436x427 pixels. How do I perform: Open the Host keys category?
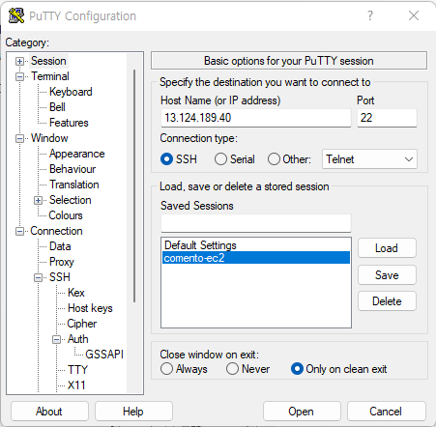pos(90,308)
